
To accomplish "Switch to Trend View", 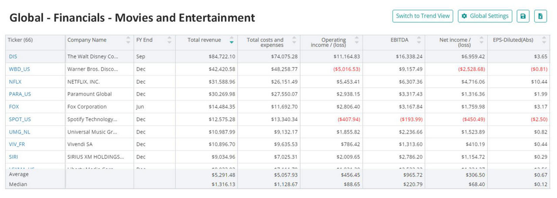I will point(423,16).
